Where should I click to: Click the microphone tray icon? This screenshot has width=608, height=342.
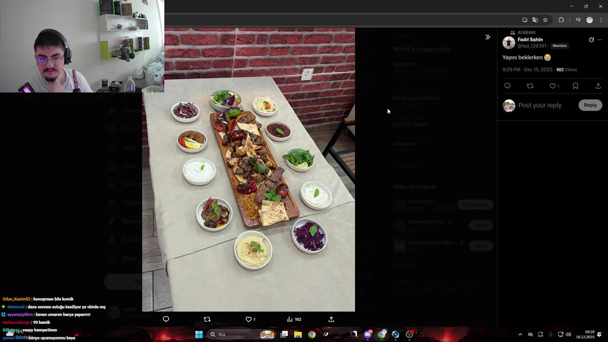coord(551,334)
